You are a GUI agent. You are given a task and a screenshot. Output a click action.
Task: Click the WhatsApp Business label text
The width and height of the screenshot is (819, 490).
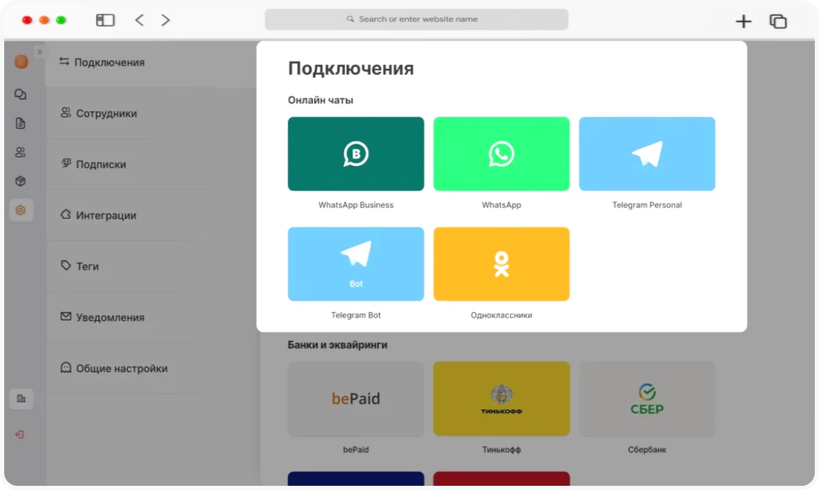tap(356, 205)
